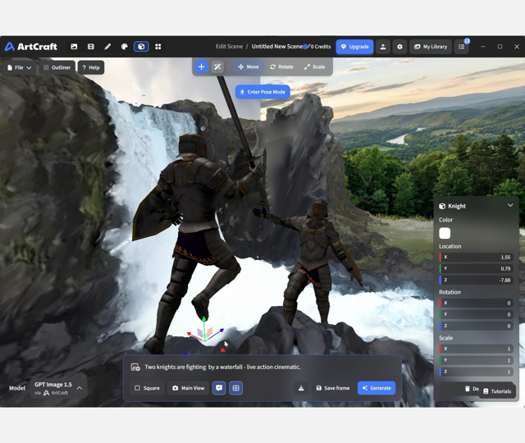The image size is (525, 443).
Task: Click the blue Z-axis gizmo arrow
Action: point(221,331)
